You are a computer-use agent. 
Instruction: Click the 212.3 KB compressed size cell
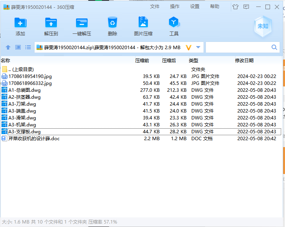pyautogui.click(x=177, y=90)
